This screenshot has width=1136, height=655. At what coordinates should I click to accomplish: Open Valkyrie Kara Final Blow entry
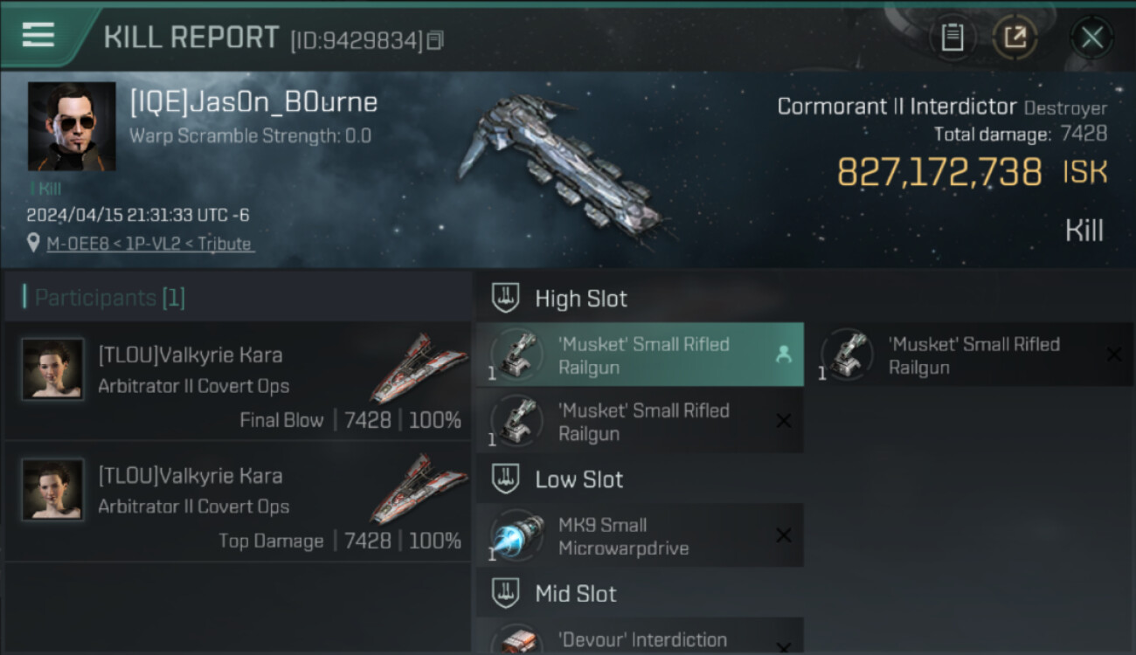pyautogui.click(x=238, y=381)
